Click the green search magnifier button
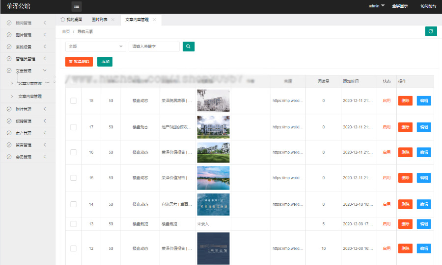 point(189,47)
